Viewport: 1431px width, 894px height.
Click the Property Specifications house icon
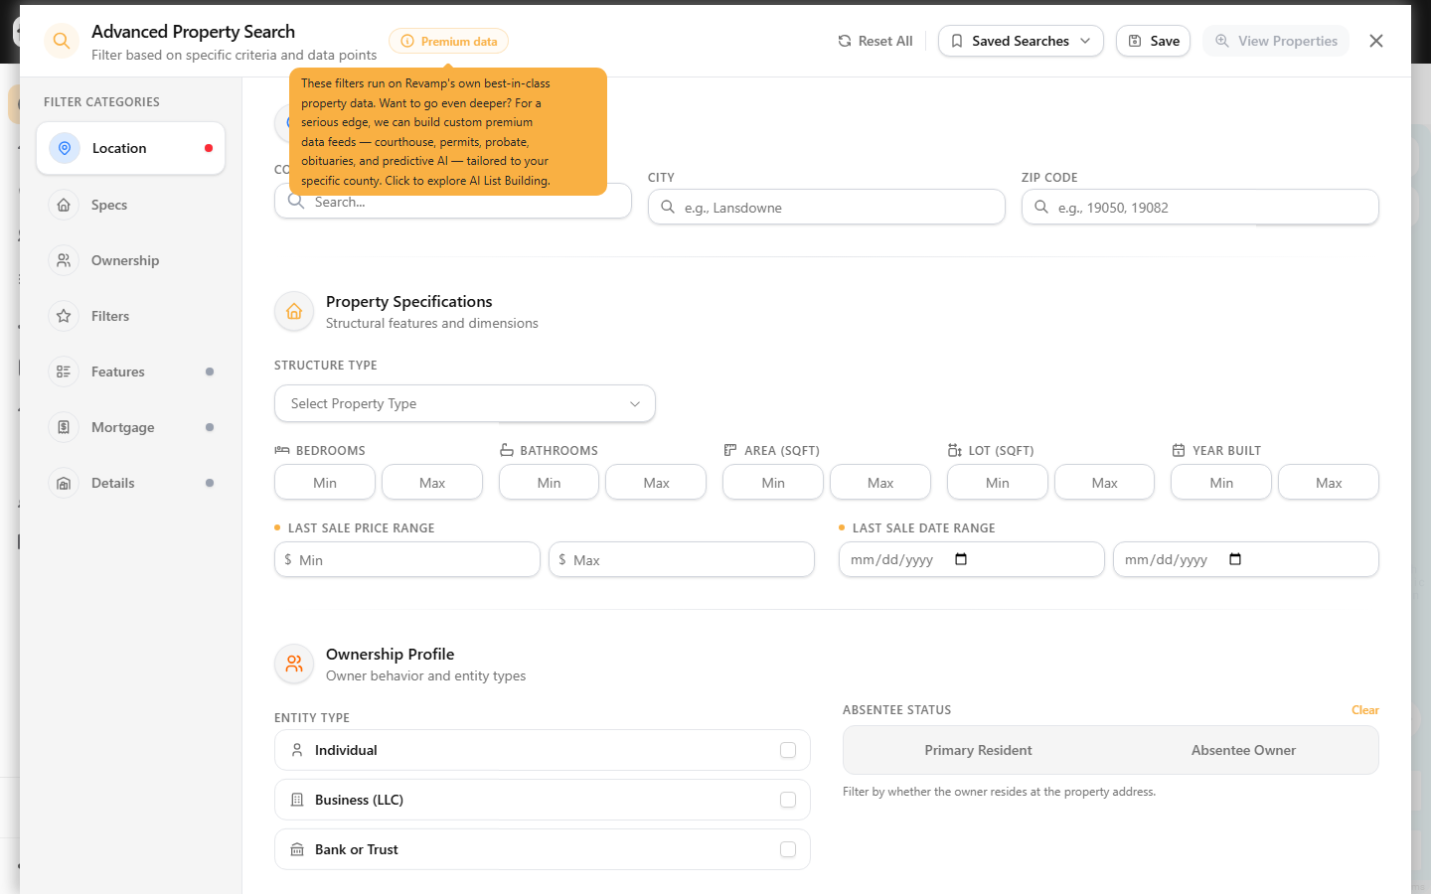pyautogui.click(x=294, y=312)
